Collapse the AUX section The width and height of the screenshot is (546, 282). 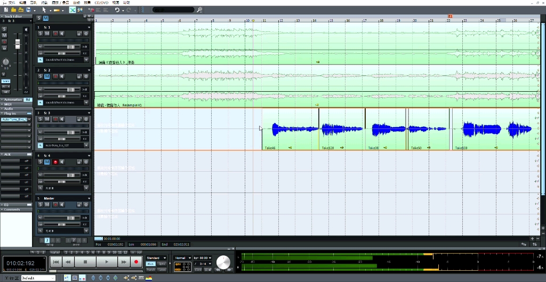[2, 154]
